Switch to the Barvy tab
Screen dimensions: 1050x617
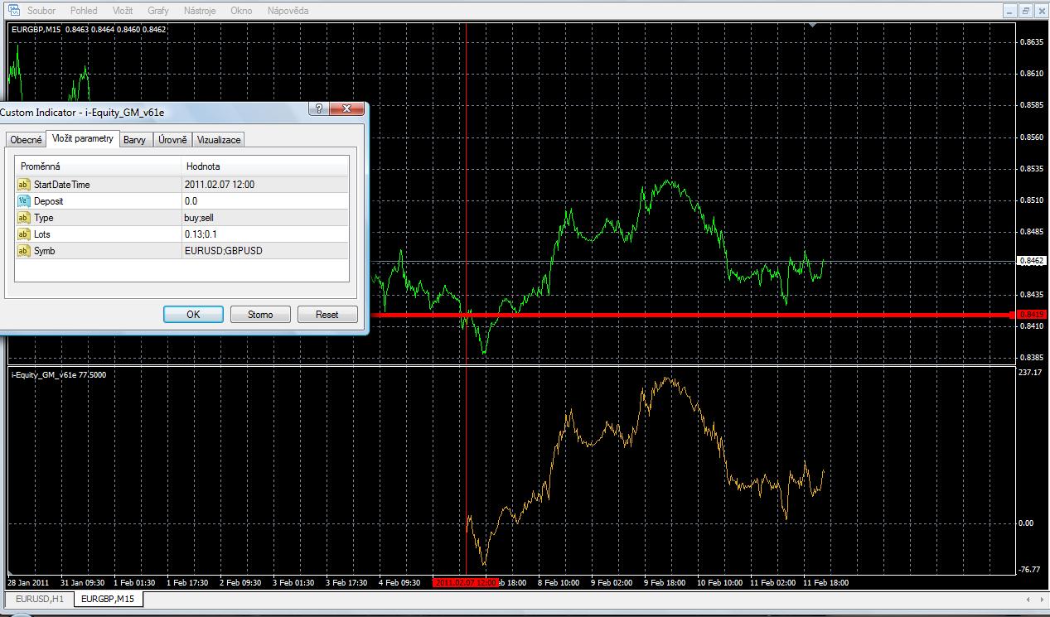click(x=134, y=140)
